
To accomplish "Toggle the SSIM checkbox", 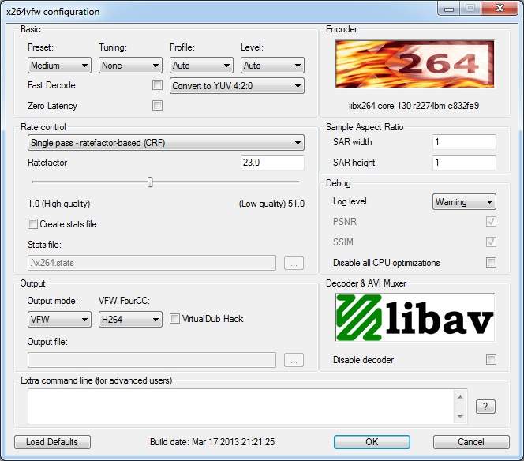I will [x=491, y=242].
